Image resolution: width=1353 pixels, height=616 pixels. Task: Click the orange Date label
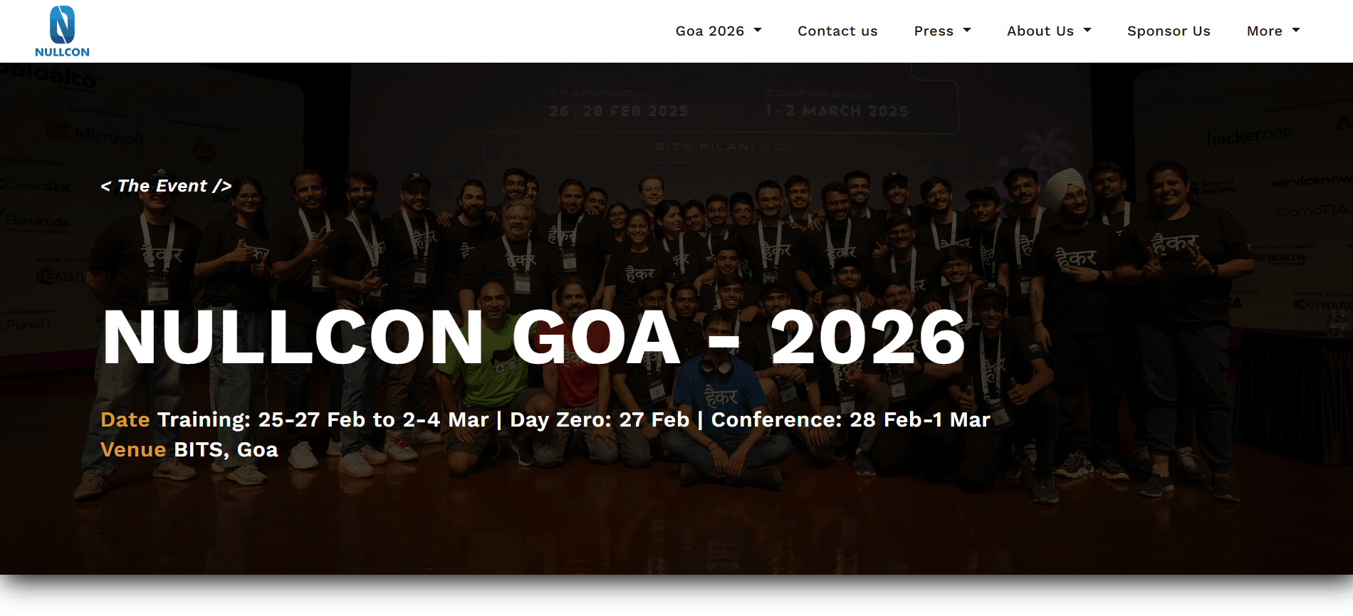coord(125,419)
